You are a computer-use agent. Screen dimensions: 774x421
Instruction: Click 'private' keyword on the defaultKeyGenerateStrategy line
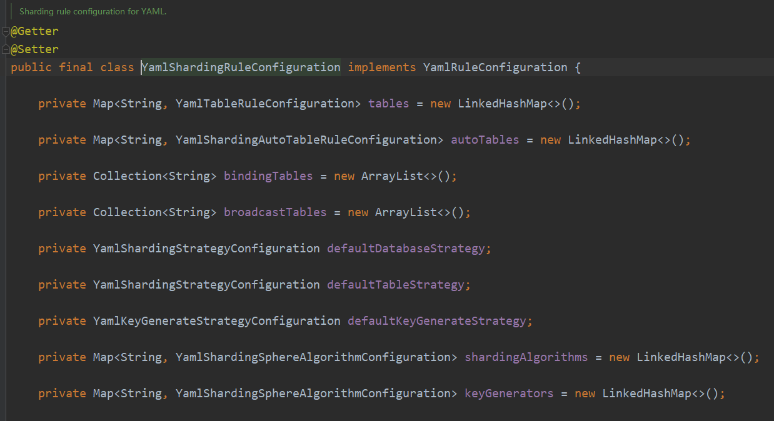click(x=62, y=321)
